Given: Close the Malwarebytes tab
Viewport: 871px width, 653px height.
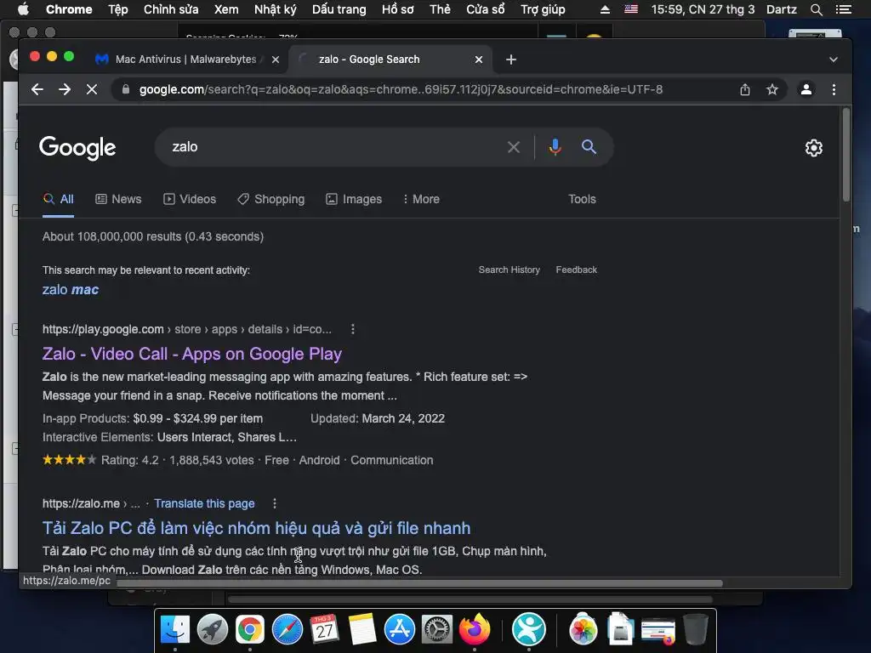Looking at the screenshot, I should tap(276, 60).
